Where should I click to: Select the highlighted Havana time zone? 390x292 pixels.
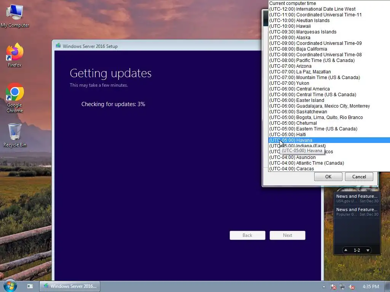pos(329,140)
